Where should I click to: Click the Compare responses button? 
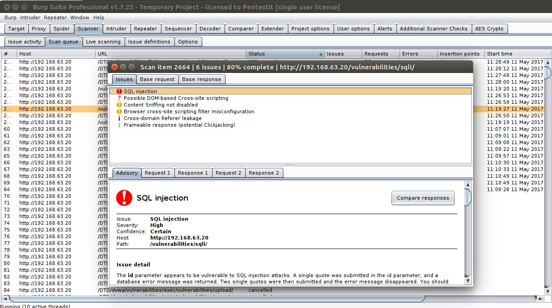[x=422, y=197]
